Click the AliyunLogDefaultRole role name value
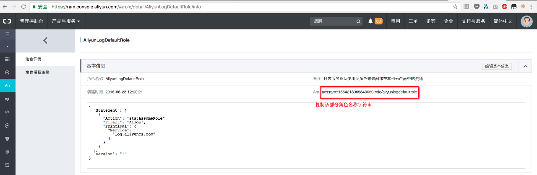Screen dimensions: 537x175 click(x=125, y=78)
